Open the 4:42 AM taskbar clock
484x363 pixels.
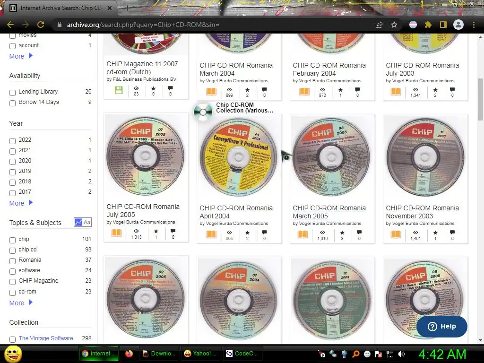tap(442, 354)
